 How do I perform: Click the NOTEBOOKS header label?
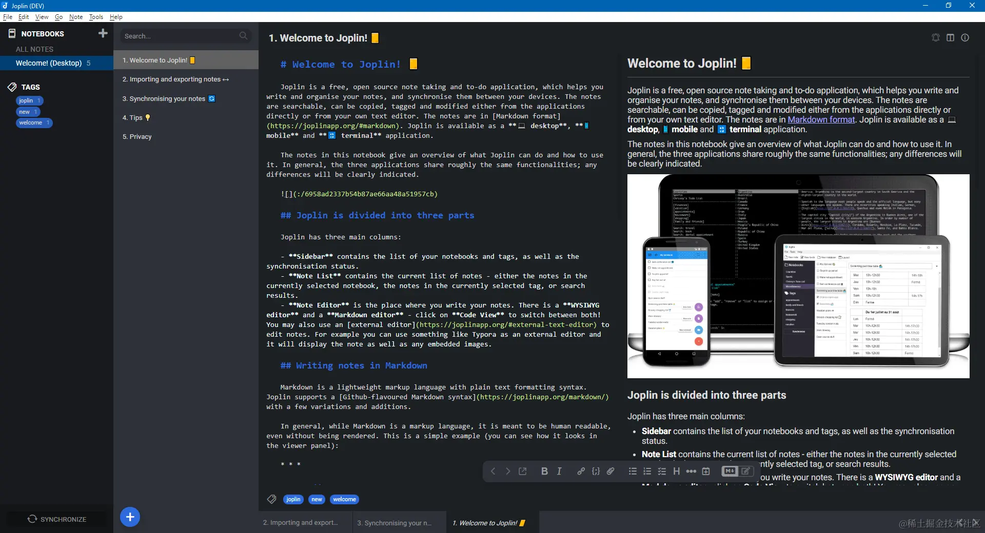(43, 34)
